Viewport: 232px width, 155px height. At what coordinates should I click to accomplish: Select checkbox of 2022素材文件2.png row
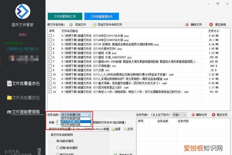[x=50, y=49]
